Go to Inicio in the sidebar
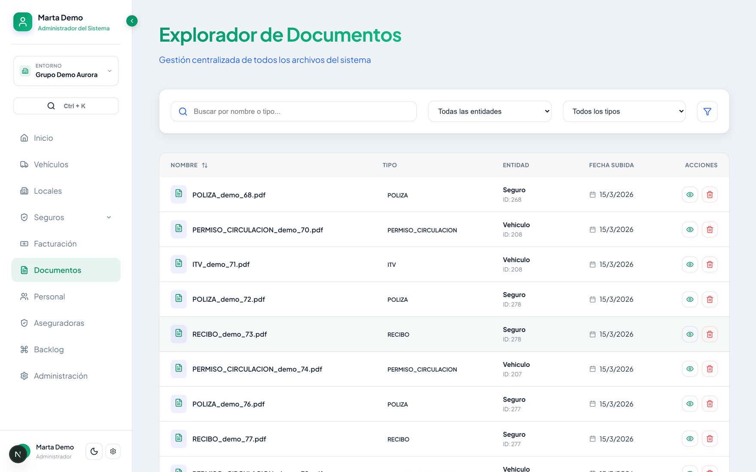This screenshot has height=472, width=756. [x=66, y=138]
